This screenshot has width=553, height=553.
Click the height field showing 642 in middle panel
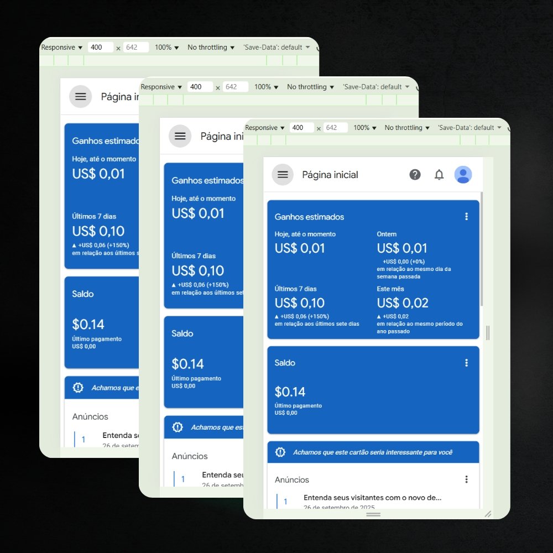pyautogui.click(x=236, y=87)
